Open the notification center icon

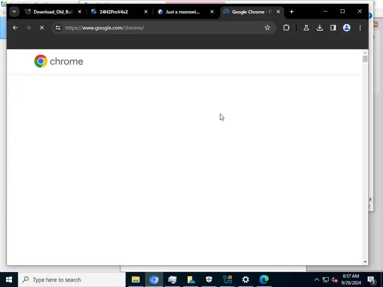371,280
